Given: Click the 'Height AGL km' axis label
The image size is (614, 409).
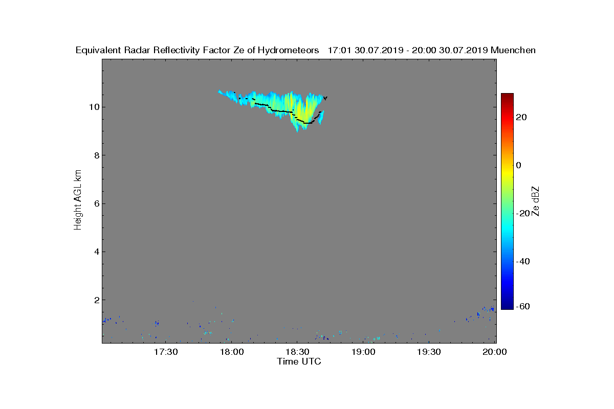Looking at the screenshot, I should (78, 200).
